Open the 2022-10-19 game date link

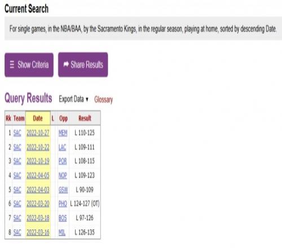[x=38, y=161]
